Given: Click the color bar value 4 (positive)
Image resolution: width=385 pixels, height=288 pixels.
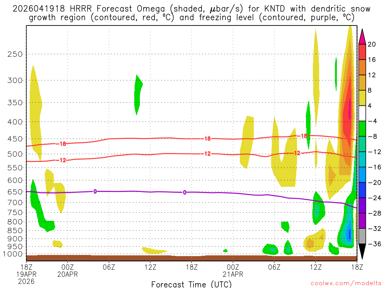Looking at the screenshot, I should (370, 106).
